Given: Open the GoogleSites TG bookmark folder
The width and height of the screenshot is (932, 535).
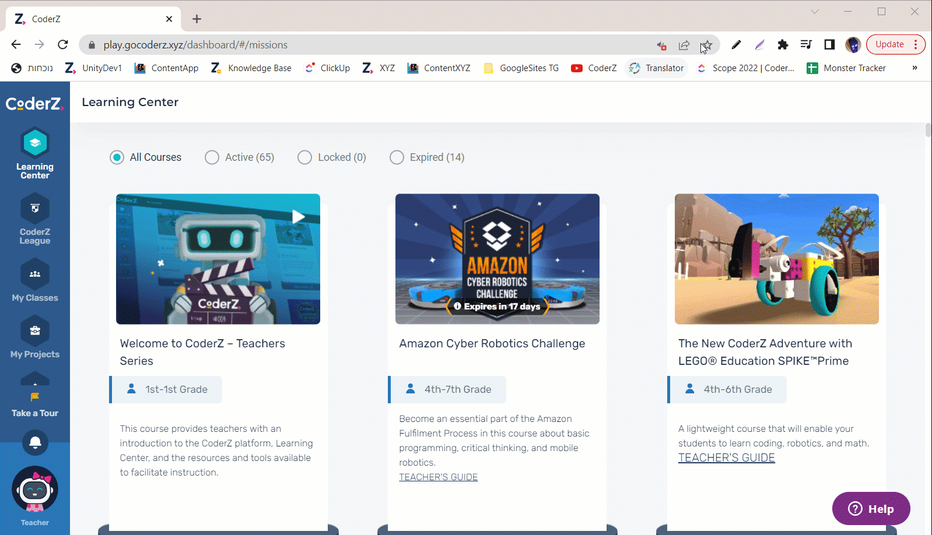Looking at the screenshot, I should (x=521, y=68).
